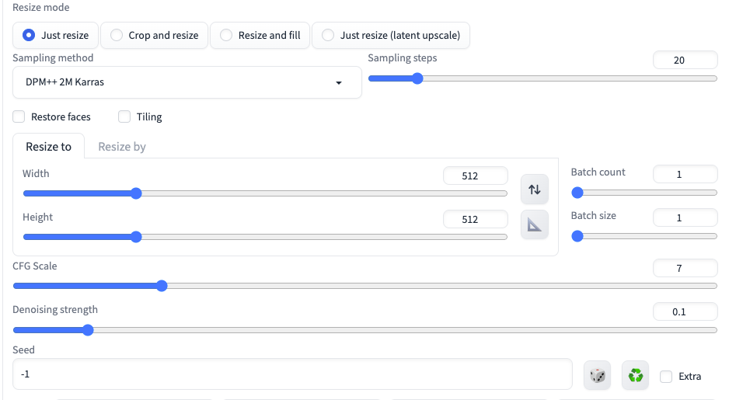Switch to the Resize to tab
The height and width of the screenshot is (400, 729).
point(48,146)
